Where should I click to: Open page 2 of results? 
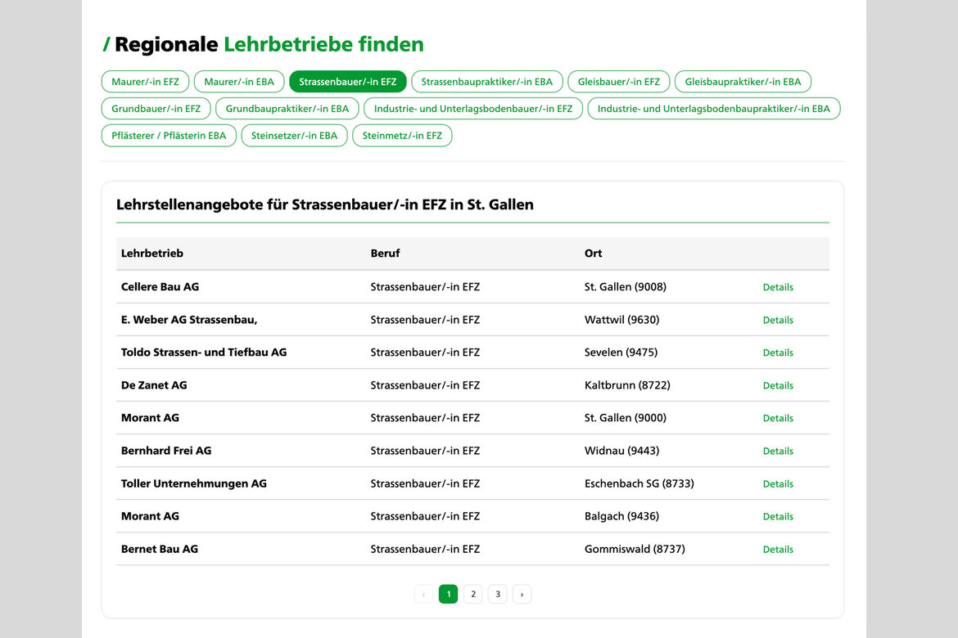(x=472, y=594)
